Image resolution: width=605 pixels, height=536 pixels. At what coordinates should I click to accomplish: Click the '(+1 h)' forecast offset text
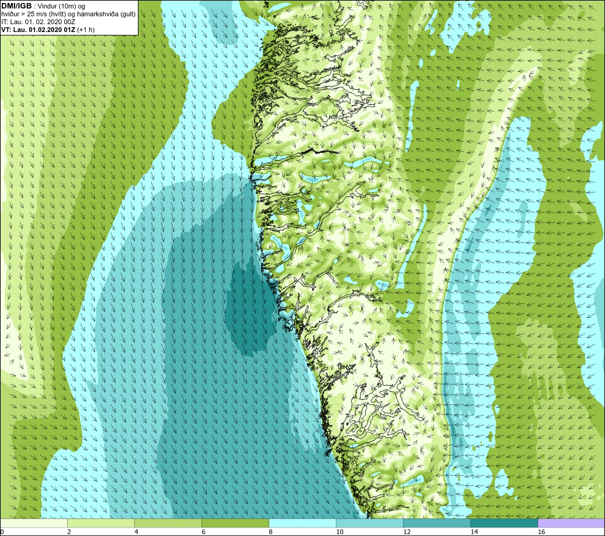86,30
